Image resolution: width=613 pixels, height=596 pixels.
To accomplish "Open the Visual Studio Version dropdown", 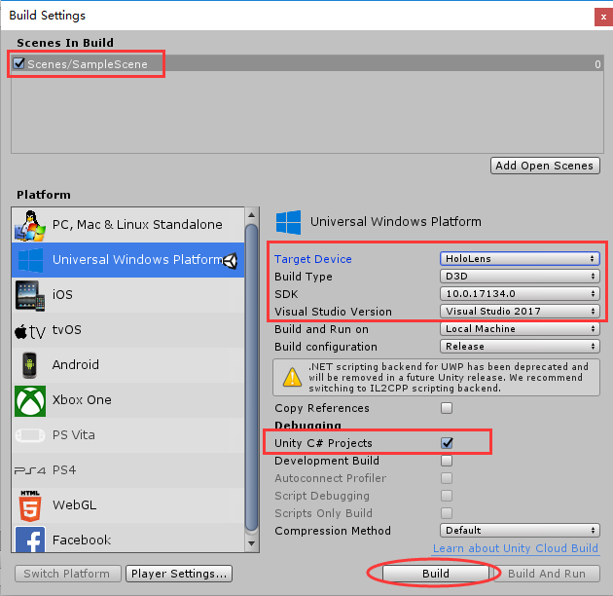I will click(x=520, y=311).
